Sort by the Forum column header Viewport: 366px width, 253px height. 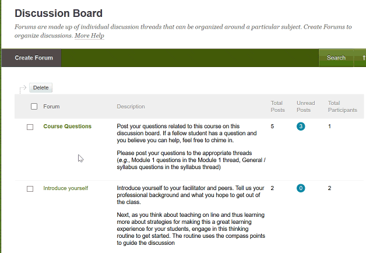(51, 107)
